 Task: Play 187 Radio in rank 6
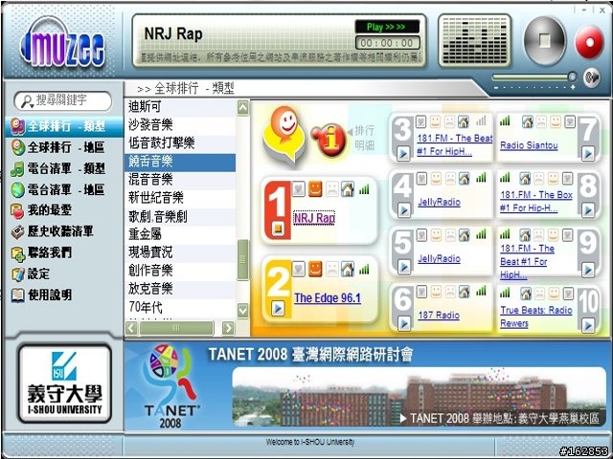coord(404,323)
